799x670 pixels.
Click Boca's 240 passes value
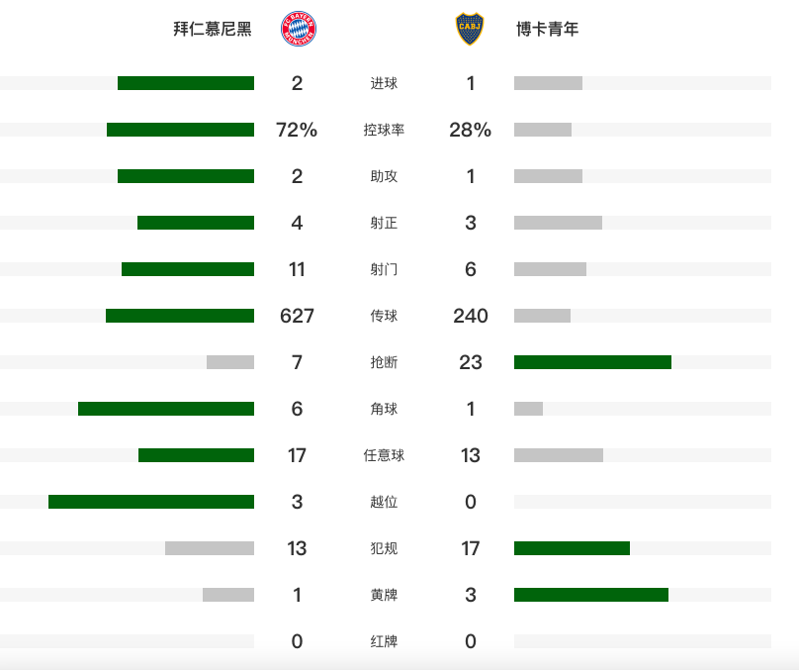471,316
